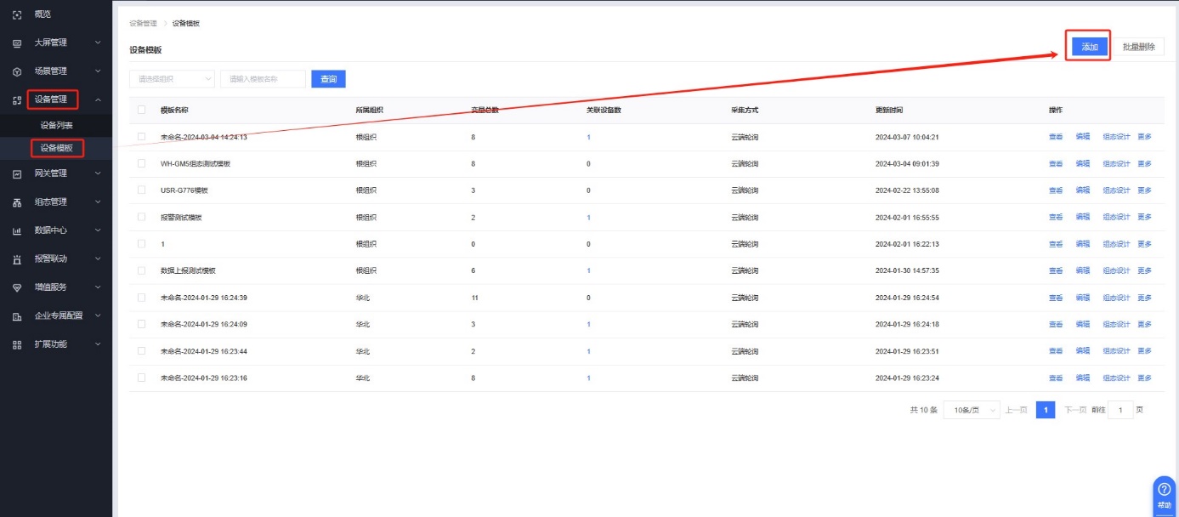Toggle the select-all checkbox in table header

coord(141,110)
